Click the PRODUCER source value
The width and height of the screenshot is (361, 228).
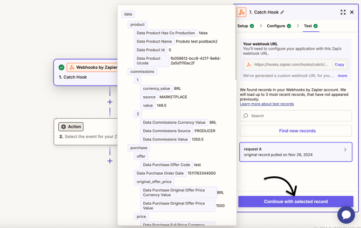point(205,131)
